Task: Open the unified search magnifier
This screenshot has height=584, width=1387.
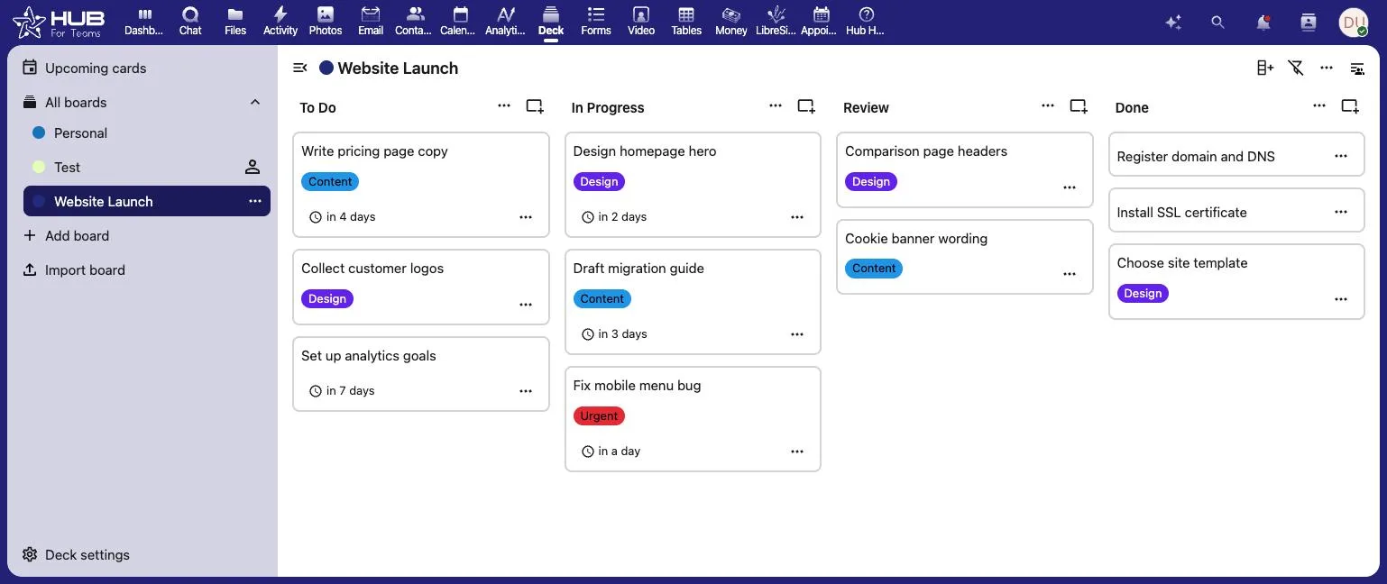Action: [1218, 23]
